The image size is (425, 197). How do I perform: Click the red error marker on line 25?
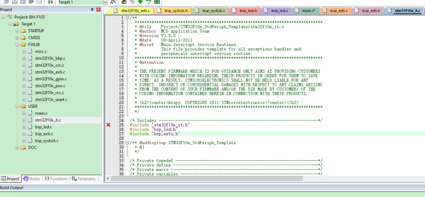click(108, 125)
